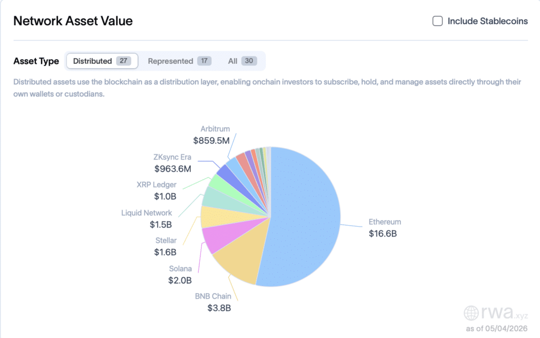This screenshot has width=540, height=338.
Task: Click the $963.6M value
Action: [x=172, y=169]
